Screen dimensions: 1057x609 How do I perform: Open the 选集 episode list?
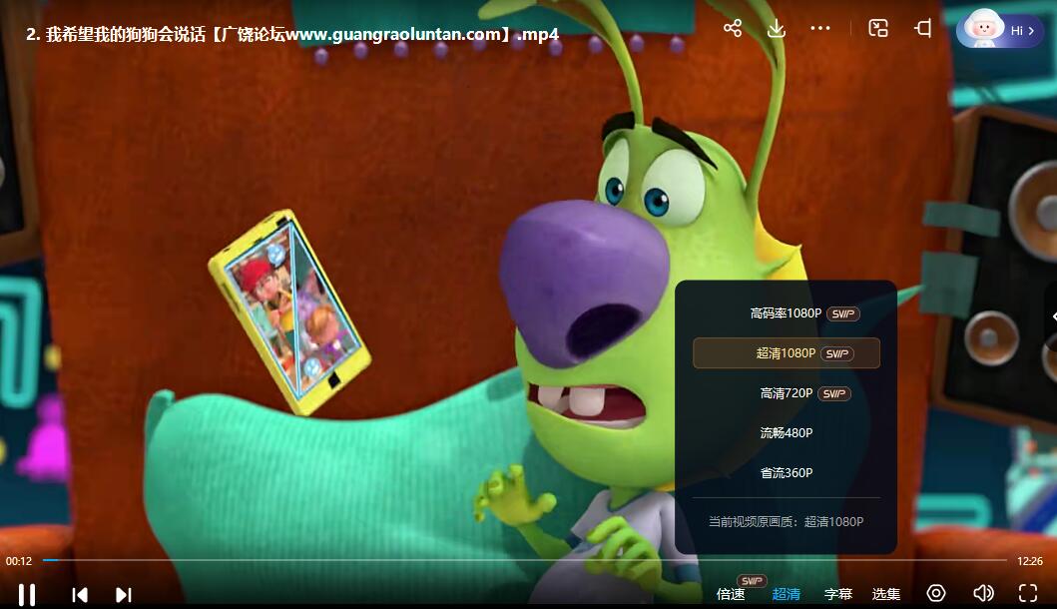(x=885, y=594)
